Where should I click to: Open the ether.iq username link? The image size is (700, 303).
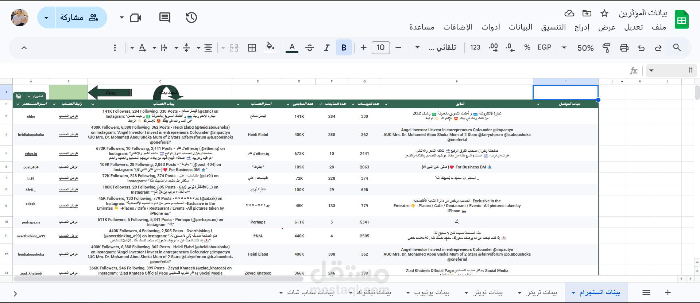coord(31,154)
